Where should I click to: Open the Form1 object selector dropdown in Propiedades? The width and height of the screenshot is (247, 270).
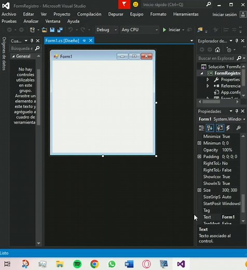coord(244,119)
